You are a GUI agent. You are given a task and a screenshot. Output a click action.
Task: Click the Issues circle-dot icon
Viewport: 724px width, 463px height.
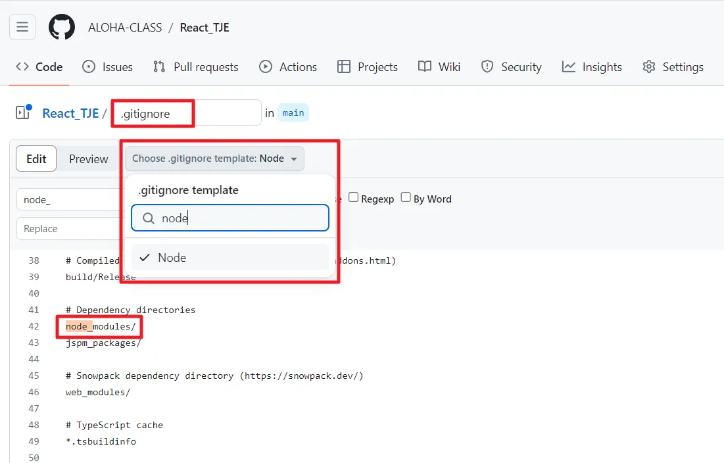(x=89, y=66)
